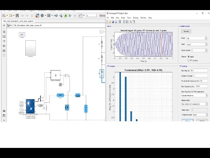Click the Step Forward simulation icon
This screenshot has width=210, height=158.
click(70, 15)
